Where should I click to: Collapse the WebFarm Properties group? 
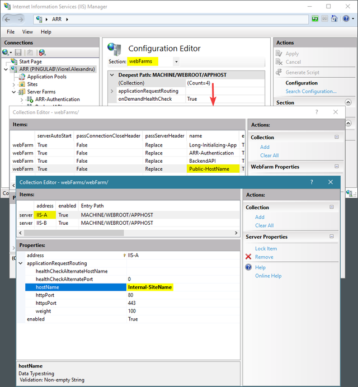tap(337, 166)
